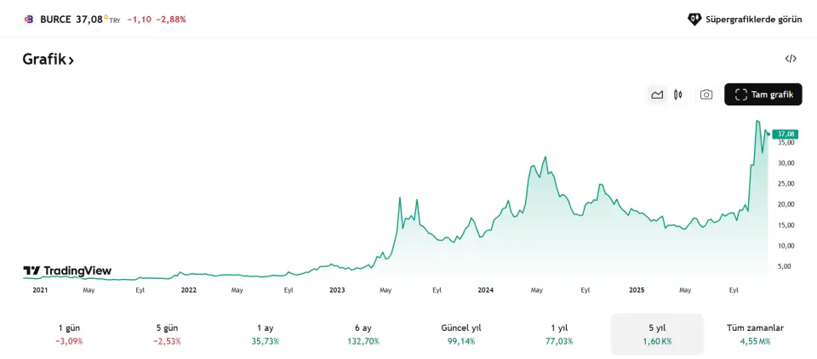
Task: Click the BURCE ticker name
Action: click(x=55, y=19)
